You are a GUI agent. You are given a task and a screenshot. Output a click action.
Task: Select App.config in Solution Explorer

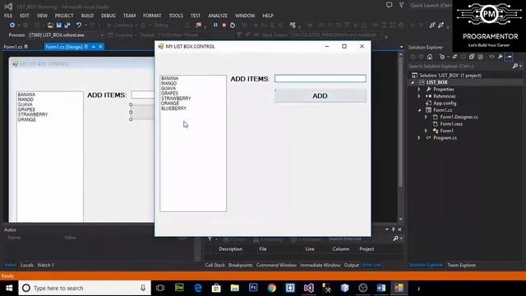(x=445, y=103)
